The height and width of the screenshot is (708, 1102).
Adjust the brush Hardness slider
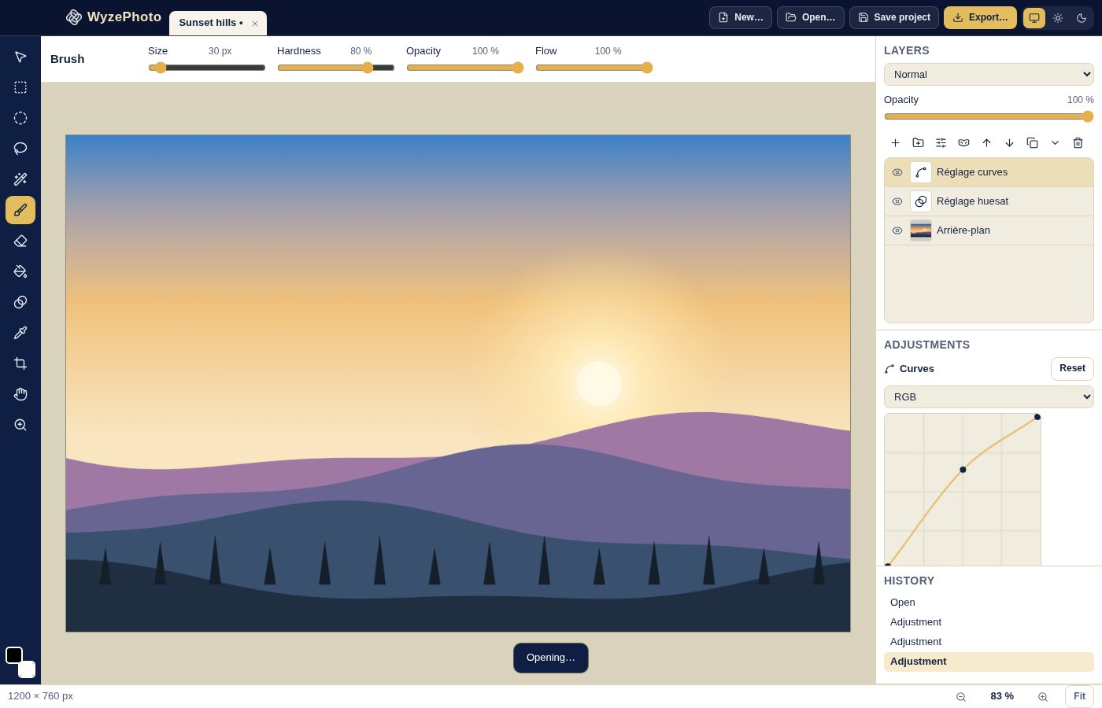336,68
